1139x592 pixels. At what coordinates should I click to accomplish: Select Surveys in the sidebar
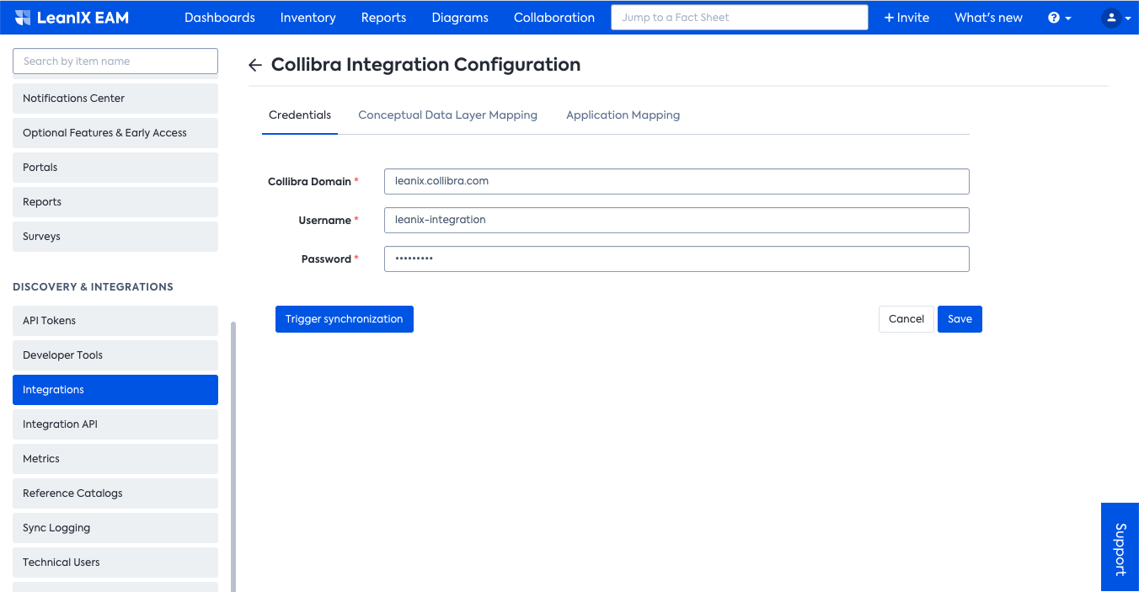pos(115,237)
